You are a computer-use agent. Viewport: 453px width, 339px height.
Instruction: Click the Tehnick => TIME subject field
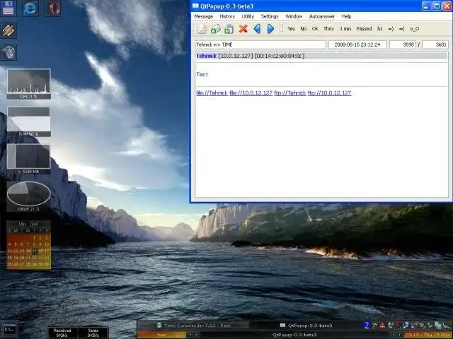click(x=260, y=44)
